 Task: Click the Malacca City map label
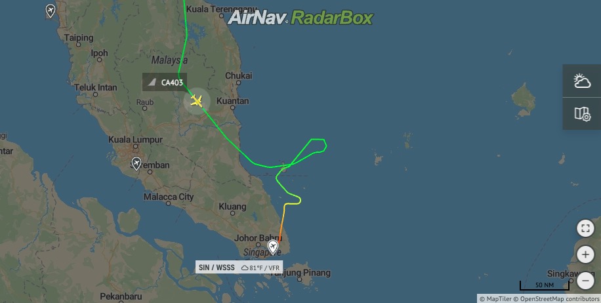[169, 197]
